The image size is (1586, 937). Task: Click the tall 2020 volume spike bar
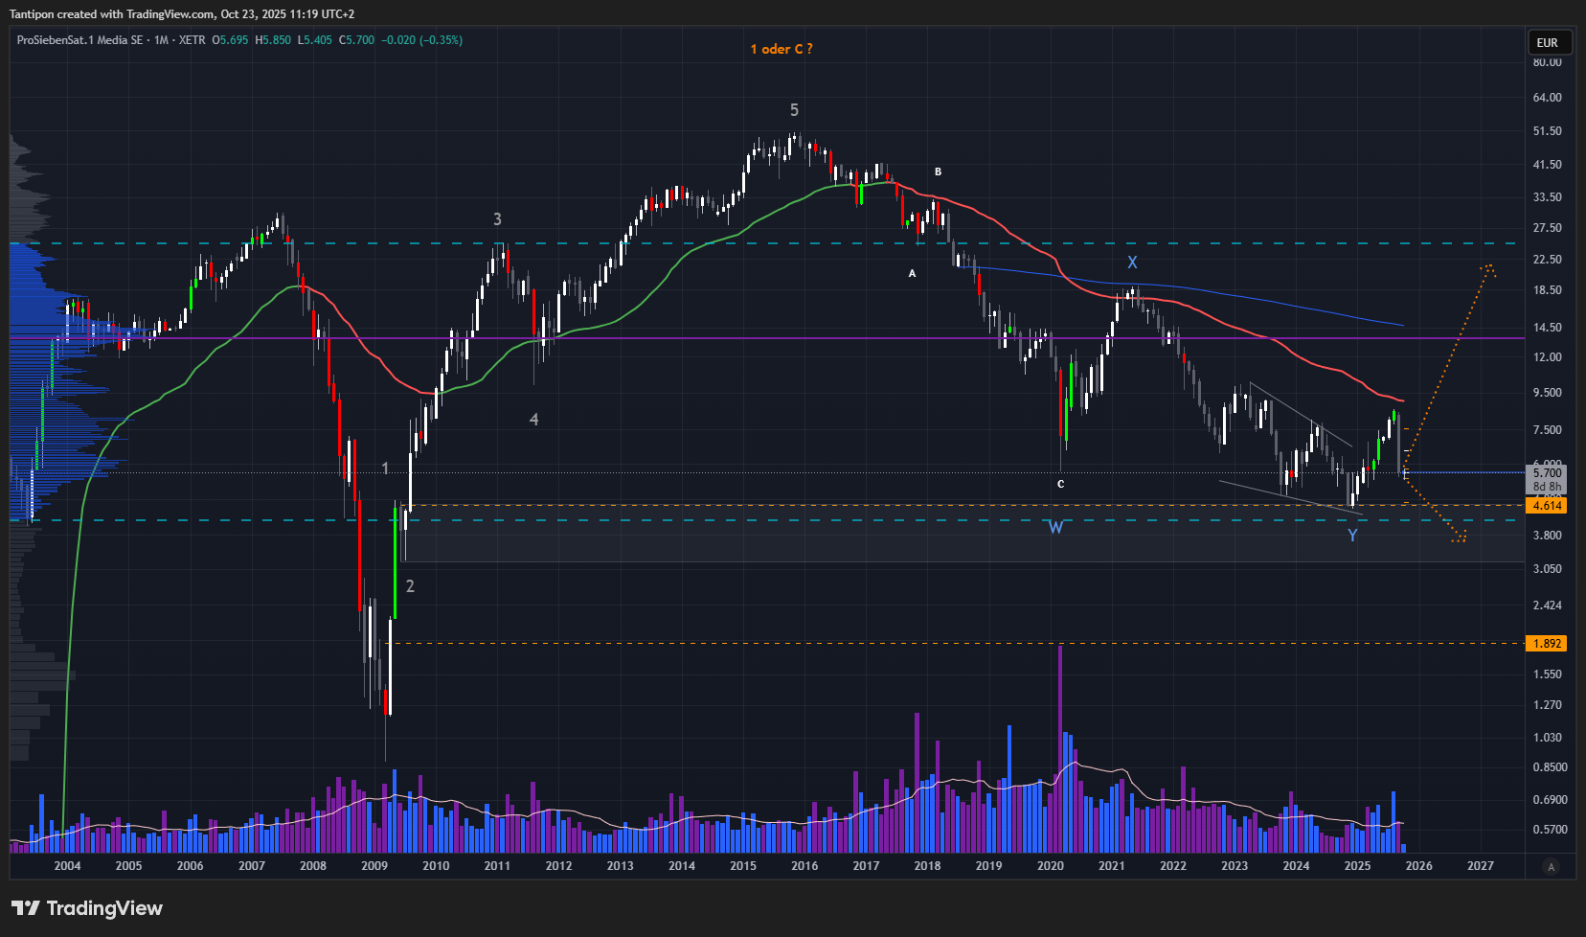click(x=1060, y=747)
